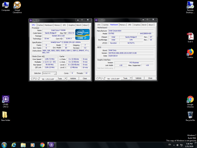The width and height of the screenshot is (197, 148).
Task: Switch to Bench tab in left CPU-Z
Action: coord(79,25)
